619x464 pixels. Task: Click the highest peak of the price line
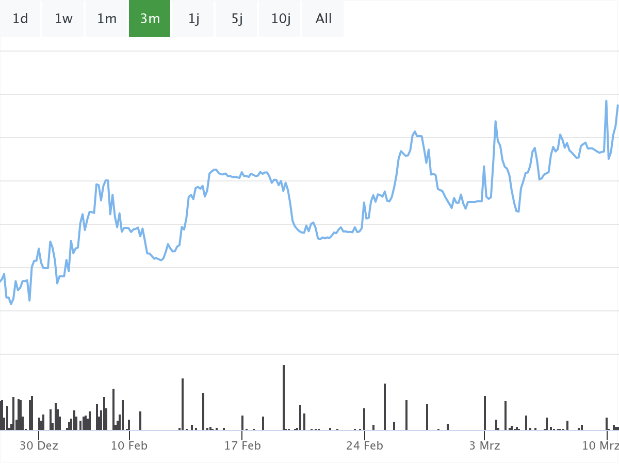[606, 101]
